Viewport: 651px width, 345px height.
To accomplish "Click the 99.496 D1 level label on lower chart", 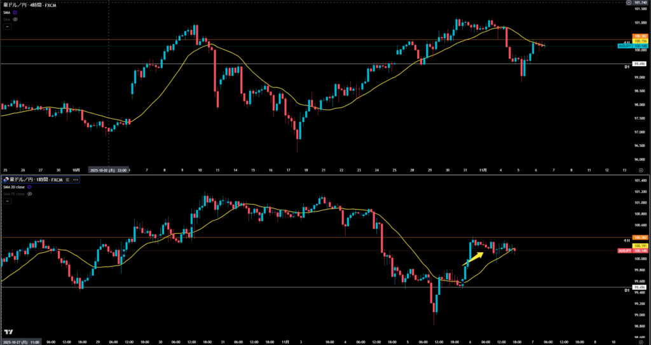I will (x=640, y=287).
